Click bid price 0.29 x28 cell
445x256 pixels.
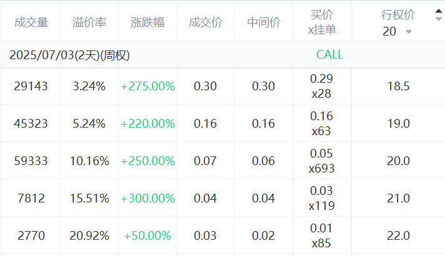tap(321, 86)
